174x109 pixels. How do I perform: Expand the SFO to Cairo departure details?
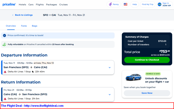click(x=110, y=68)
